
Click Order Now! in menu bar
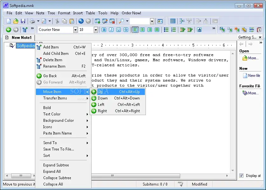pyautogui.click(x=131, y=13)
